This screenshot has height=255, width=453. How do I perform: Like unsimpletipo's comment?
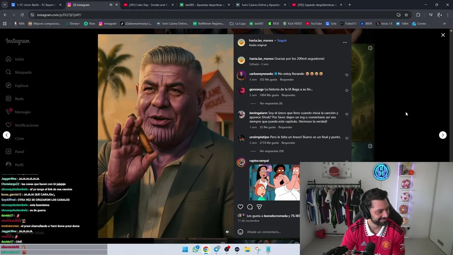(347, 138)
